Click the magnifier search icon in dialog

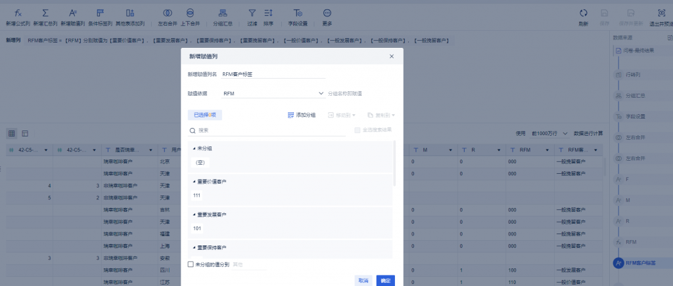(x=193, y=130)
